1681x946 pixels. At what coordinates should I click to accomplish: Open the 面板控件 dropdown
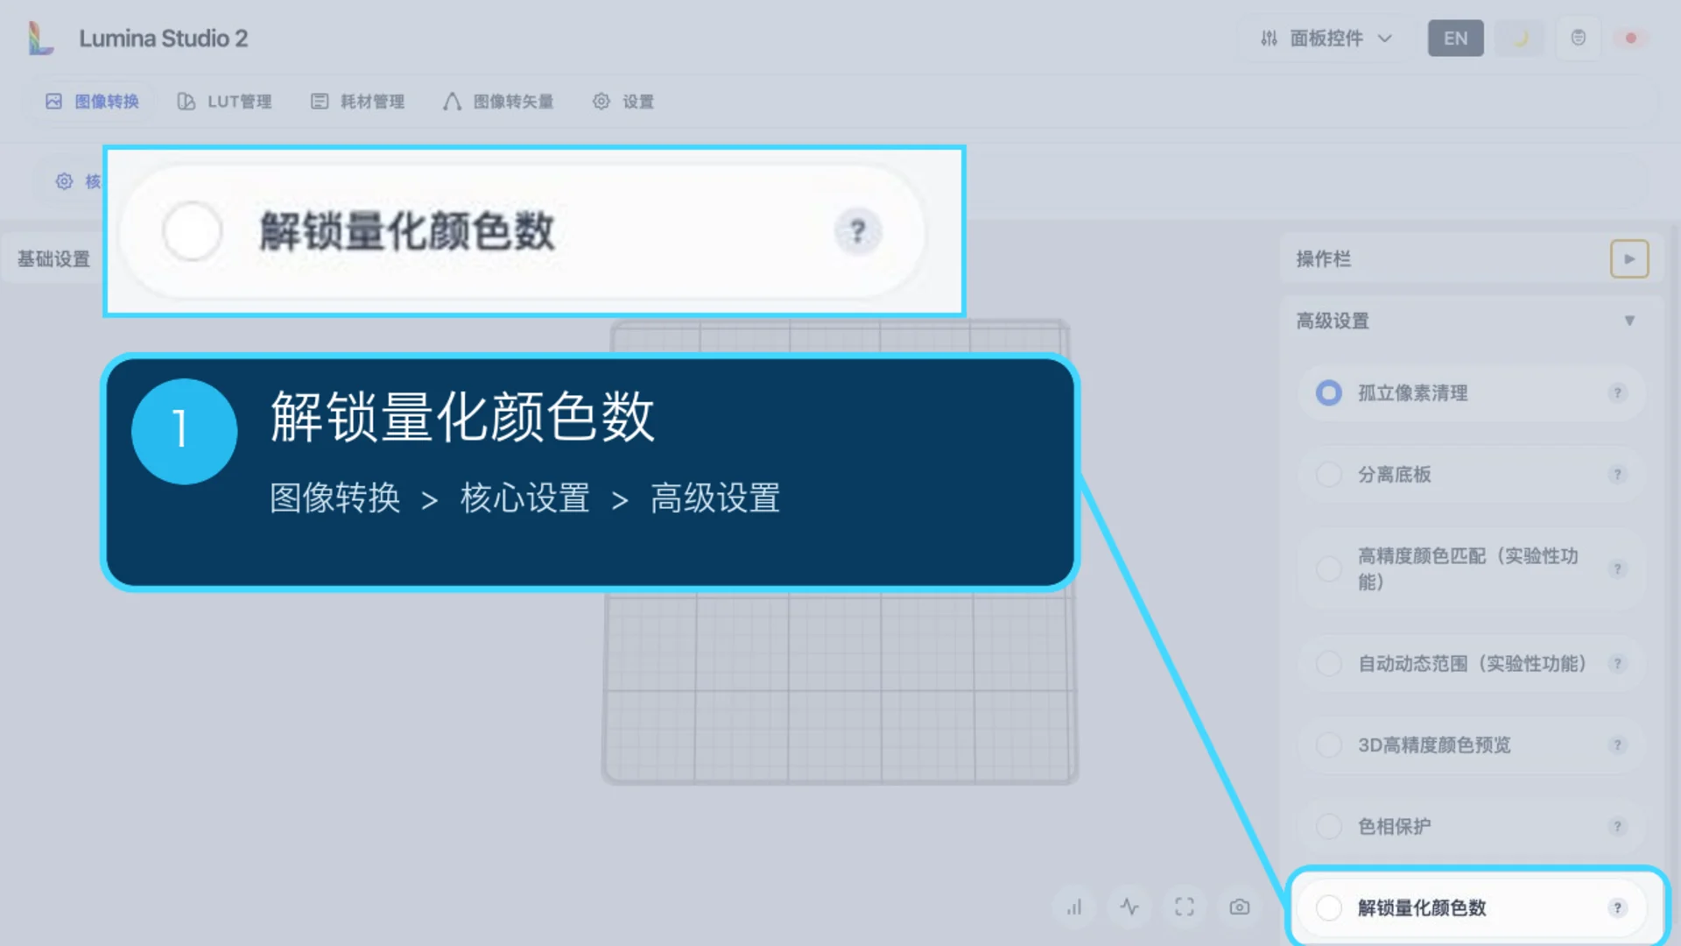tap(1326, 39)
